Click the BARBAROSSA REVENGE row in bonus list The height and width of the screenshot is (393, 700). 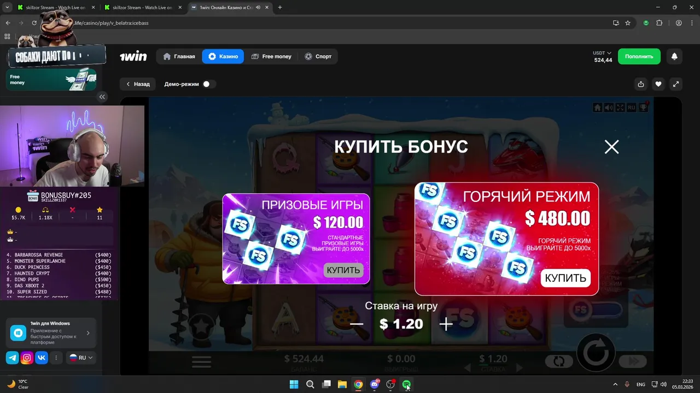(x=59, y=255)
